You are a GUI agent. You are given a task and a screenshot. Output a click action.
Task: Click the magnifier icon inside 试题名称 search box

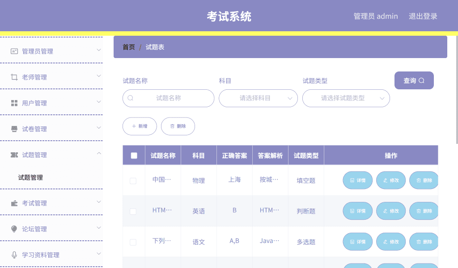coord(130,98)
